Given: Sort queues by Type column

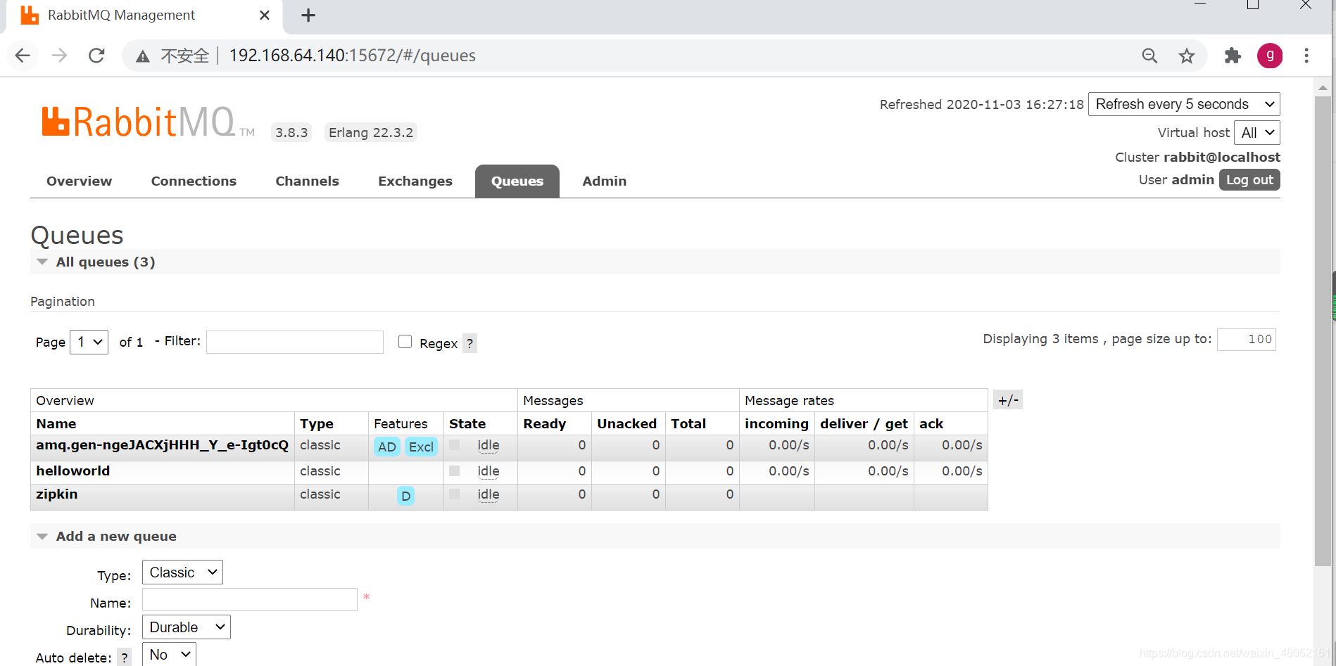Looking at the screenshot, I should (317, 424).
